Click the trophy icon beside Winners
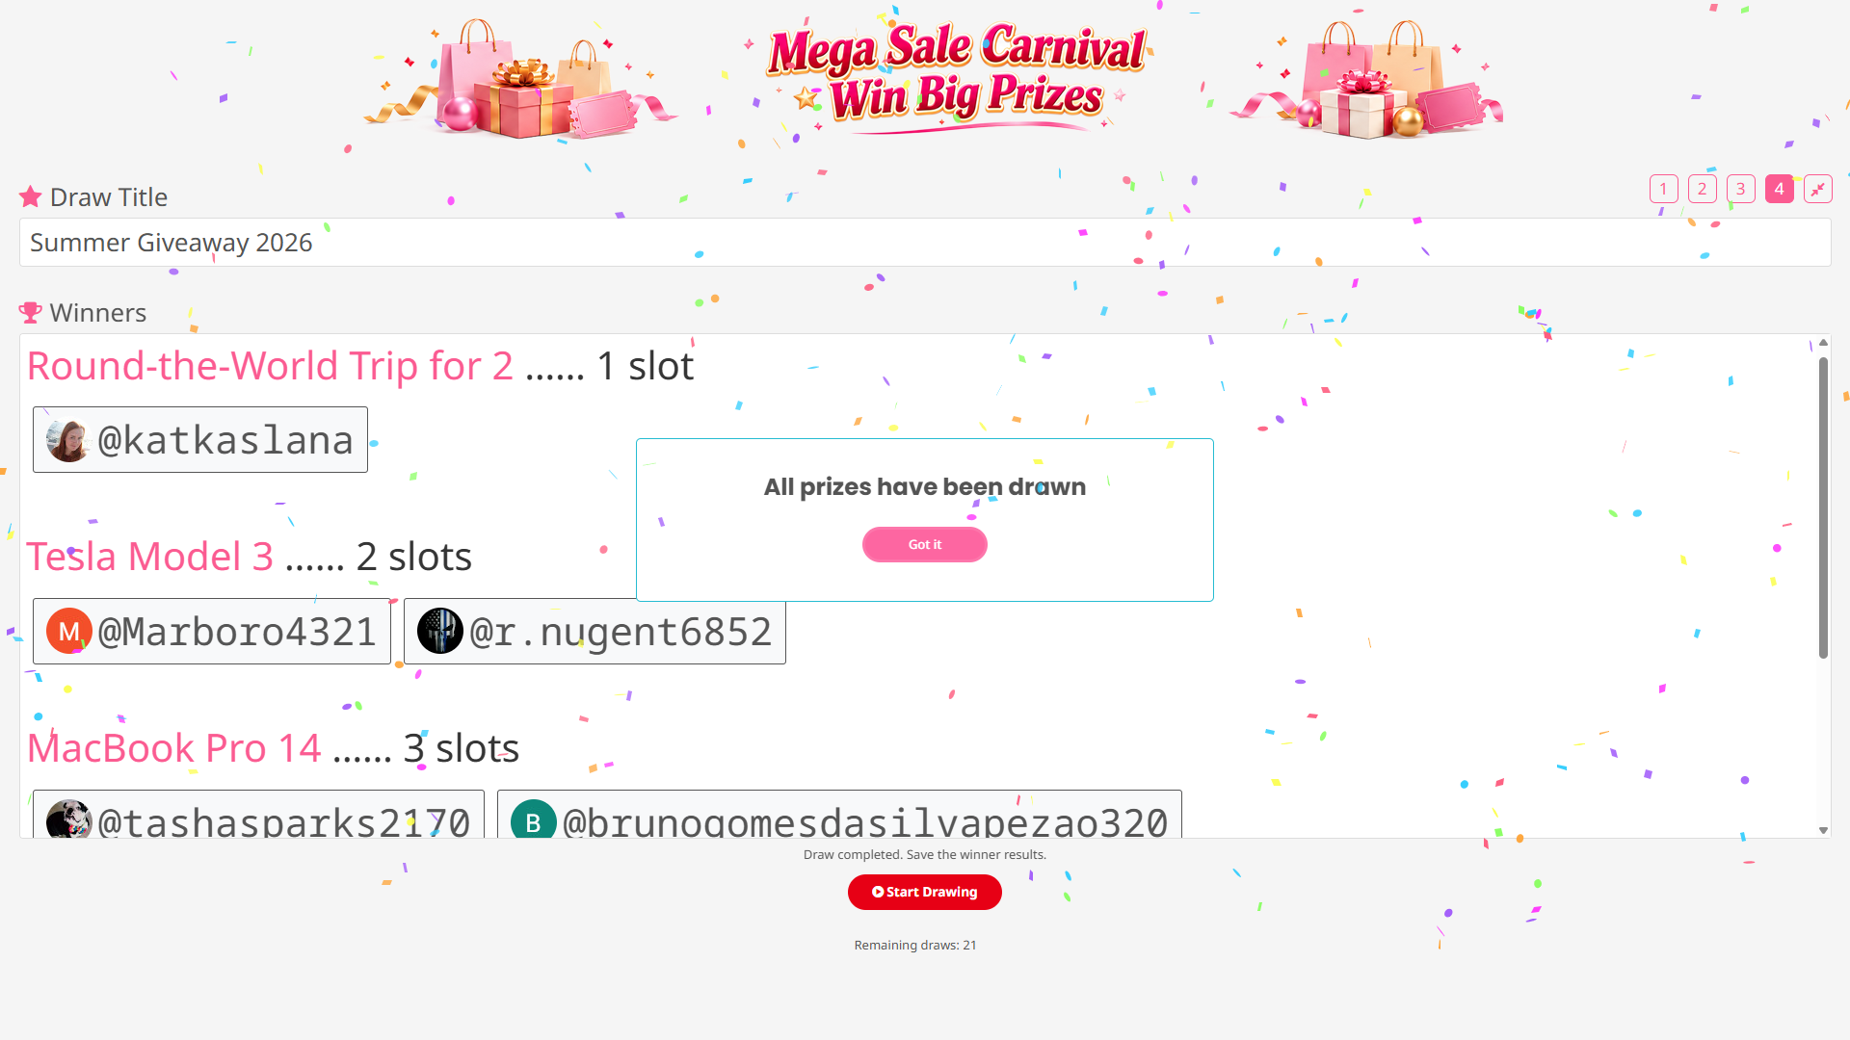1850x1040 pixels. click(x=31, y=313)
